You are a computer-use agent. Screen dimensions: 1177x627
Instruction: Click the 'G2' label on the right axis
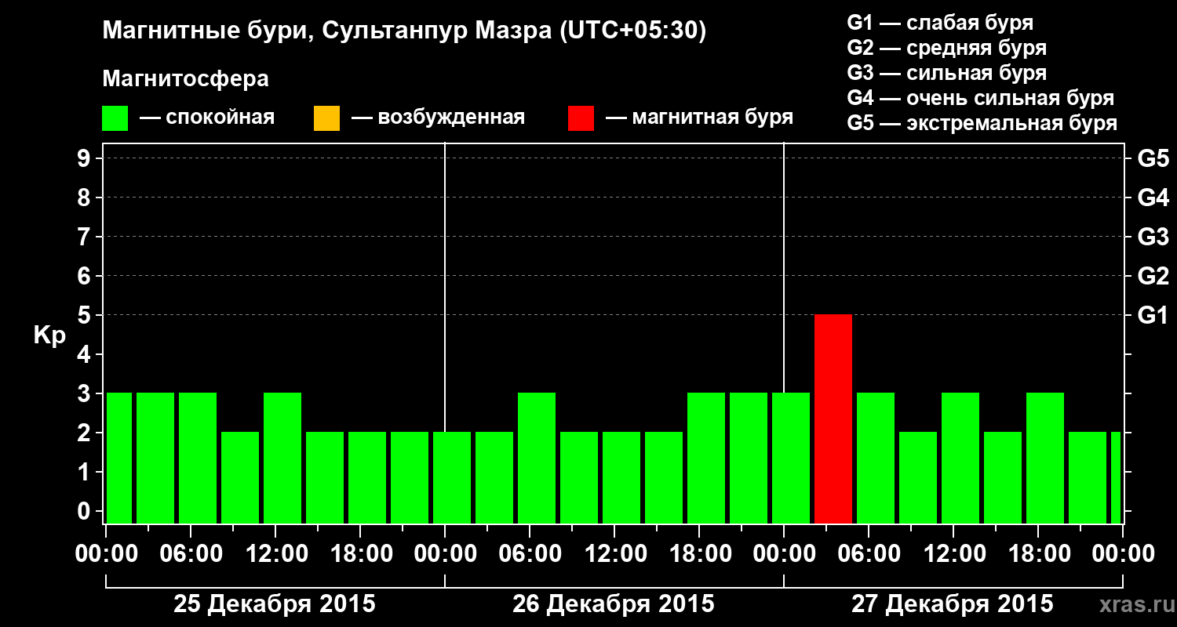click(x=1153, y=276)
